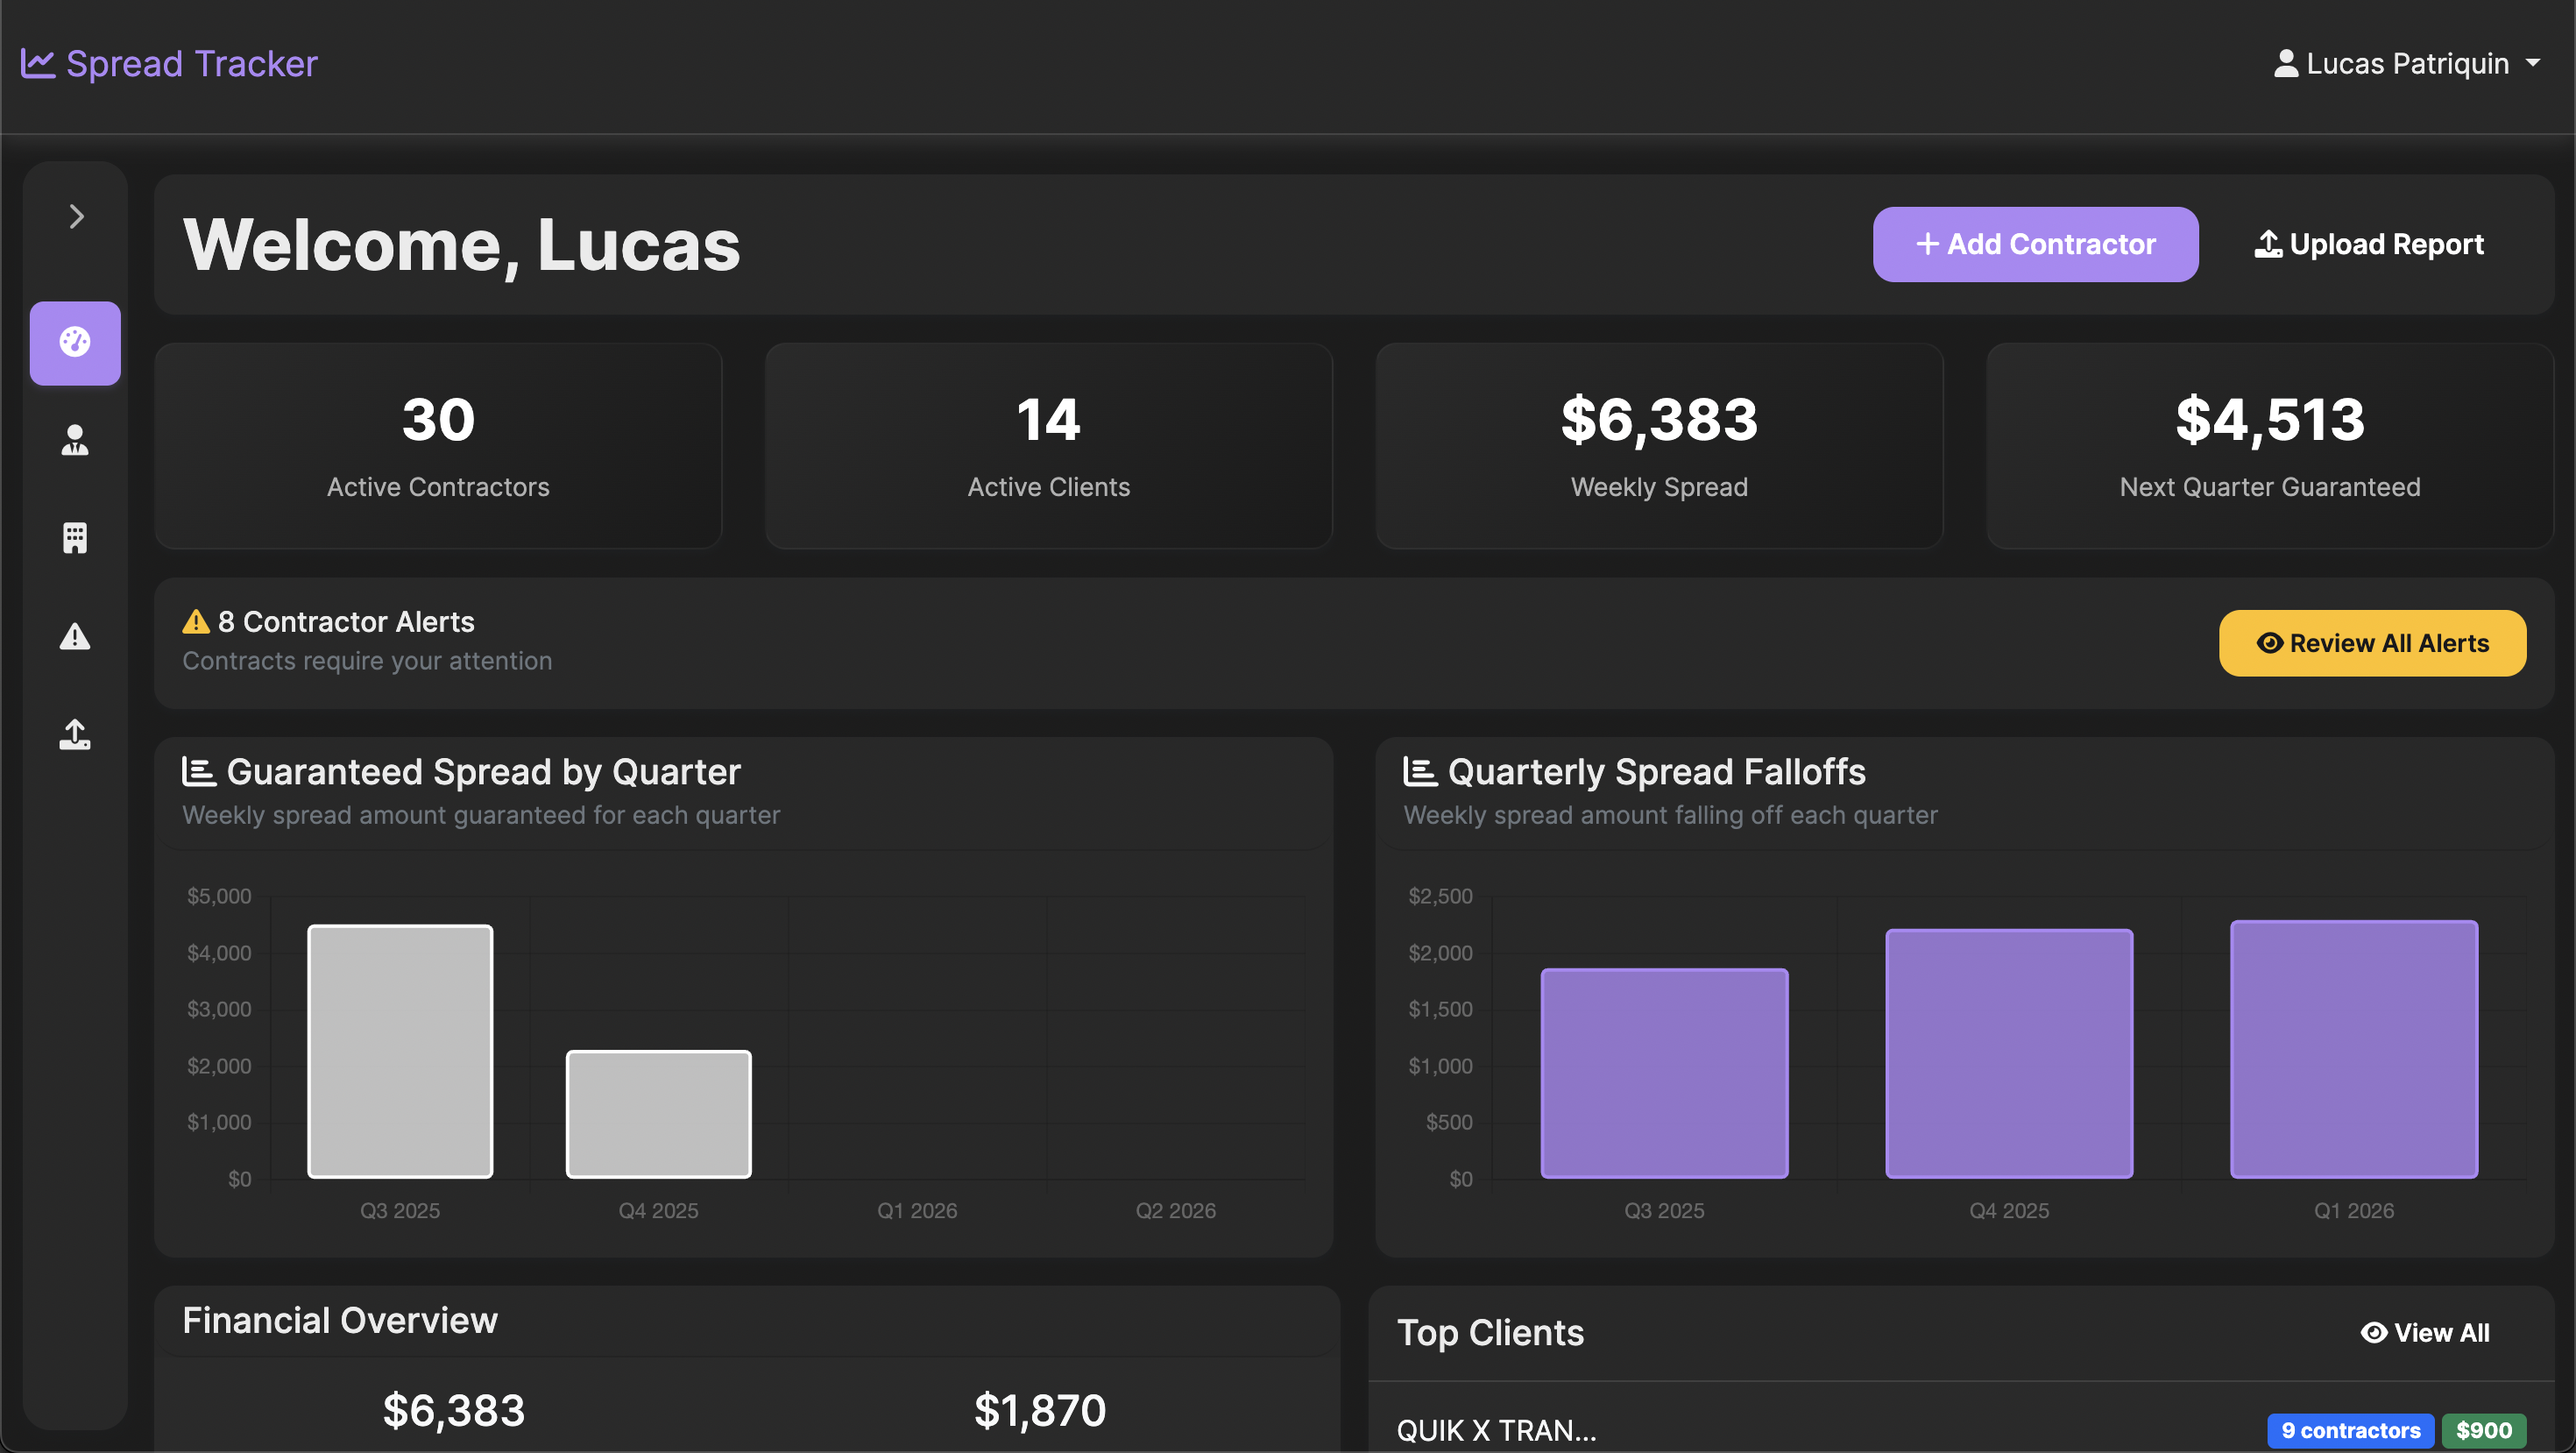Click the 'Contracts require your attention' text
Viewport: 2576px width, 1453px height.
pos(367,661)
